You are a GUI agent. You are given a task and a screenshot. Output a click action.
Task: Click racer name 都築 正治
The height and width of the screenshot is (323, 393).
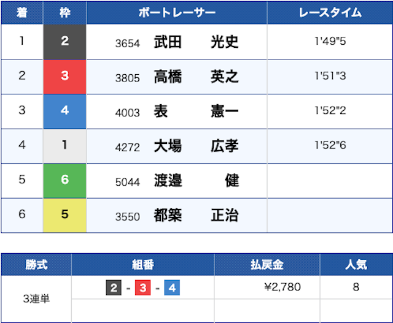point(196,216)
